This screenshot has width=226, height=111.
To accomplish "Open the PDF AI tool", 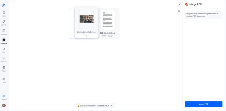I will pos(4,23).
